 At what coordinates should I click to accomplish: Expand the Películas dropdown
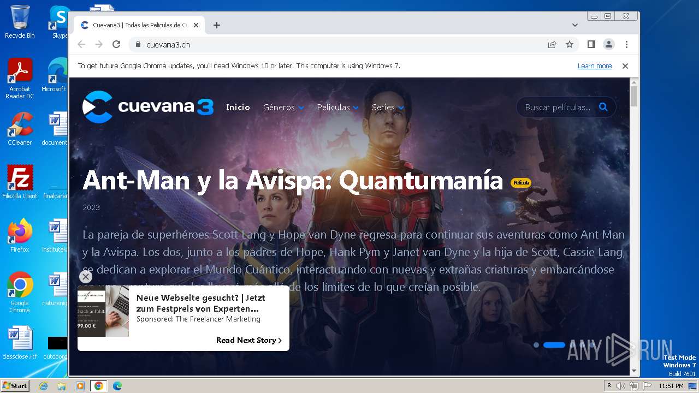click(x=337, y=108)
